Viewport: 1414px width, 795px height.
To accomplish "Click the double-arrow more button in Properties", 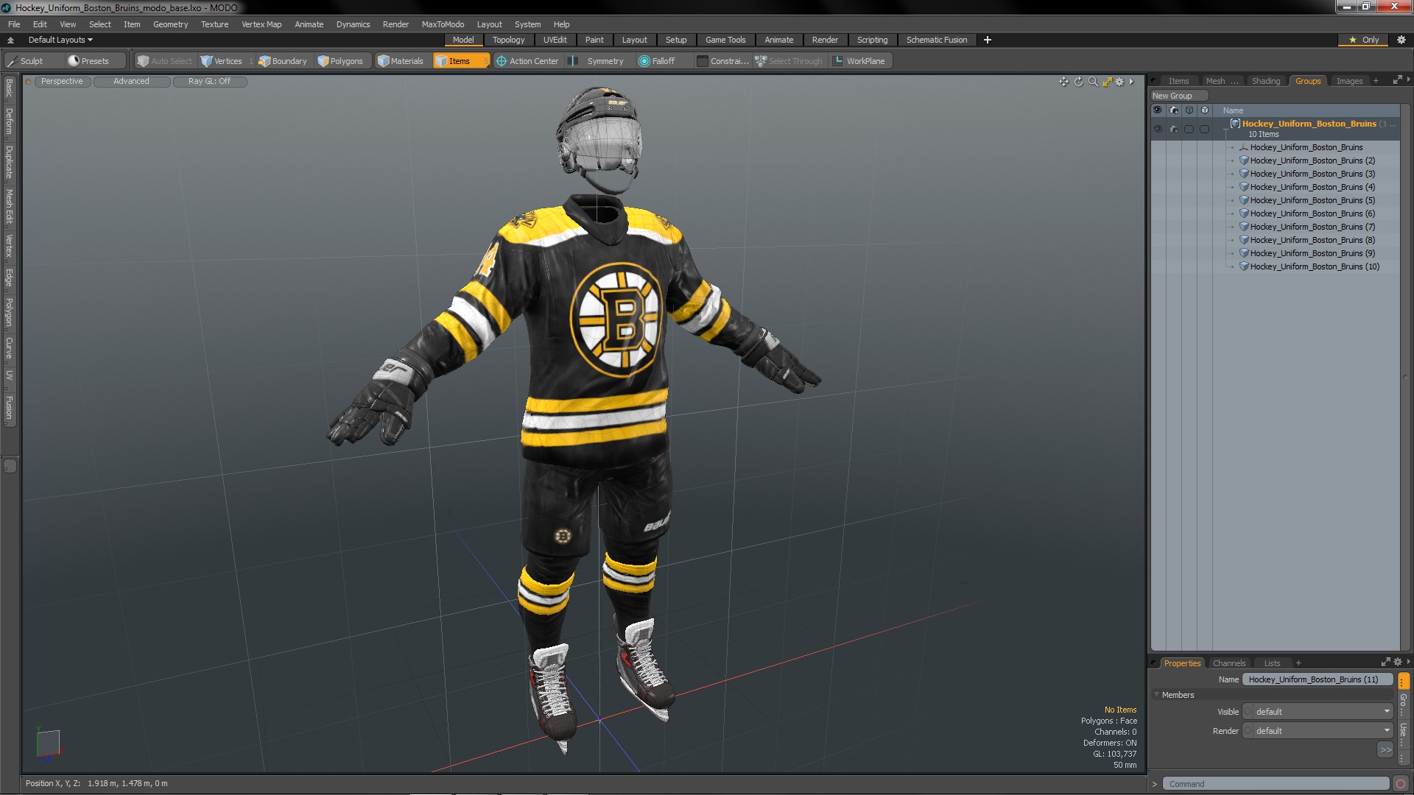I will 1385,750.
